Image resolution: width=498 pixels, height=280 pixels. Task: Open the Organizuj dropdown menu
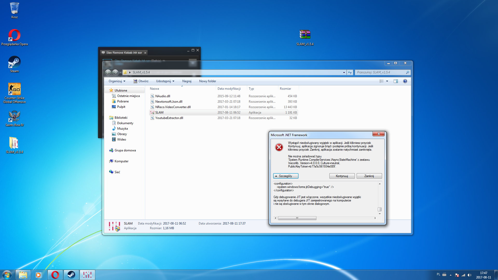click(117, 81)
